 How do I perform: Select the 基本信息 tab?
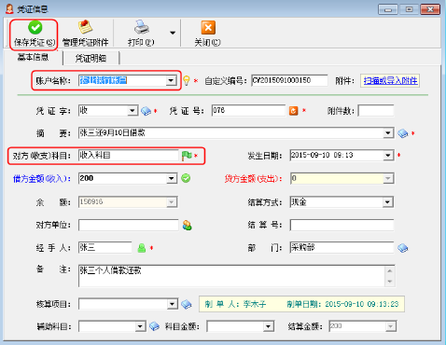pos(33,58)
